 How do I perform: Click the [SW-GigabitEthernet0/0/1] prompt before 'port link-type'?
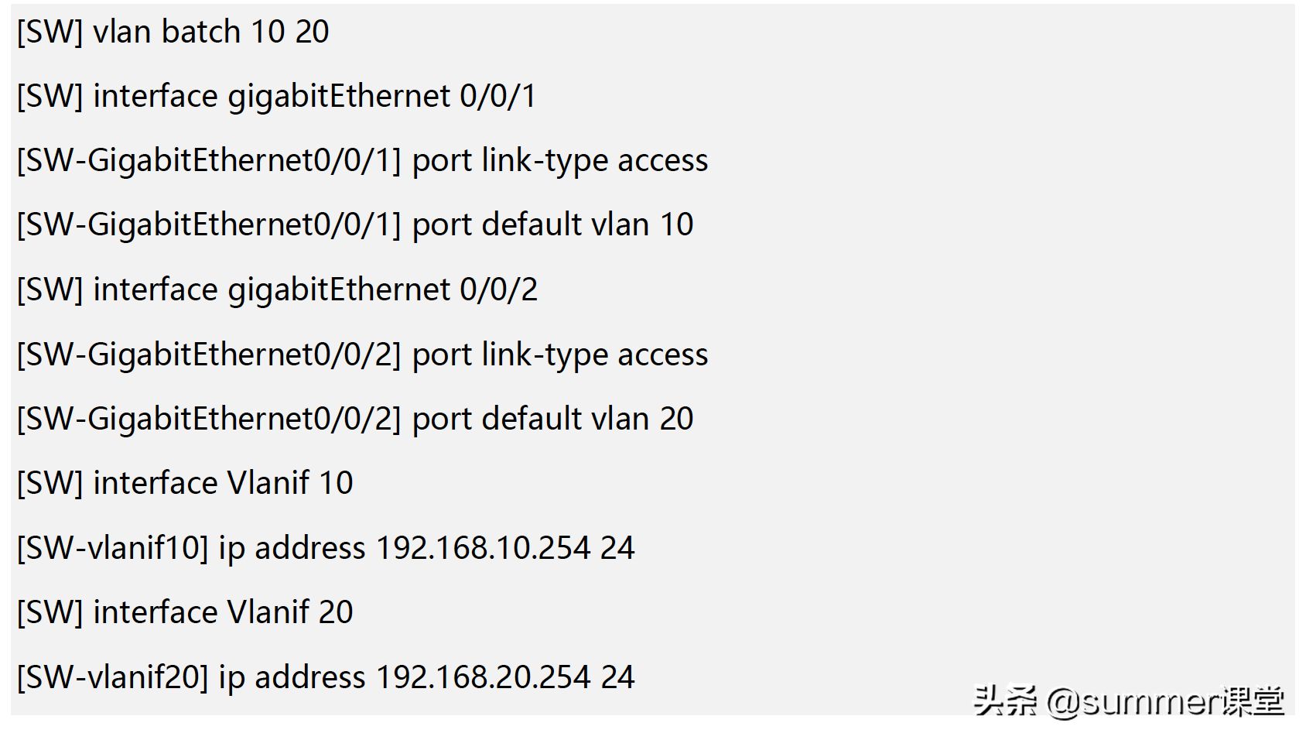209,161
